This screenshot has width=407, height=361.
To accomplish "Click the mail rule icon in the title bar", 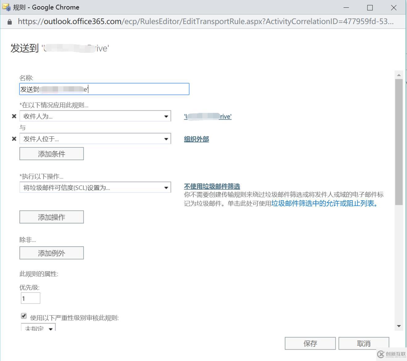I will [x=6, y=7].
